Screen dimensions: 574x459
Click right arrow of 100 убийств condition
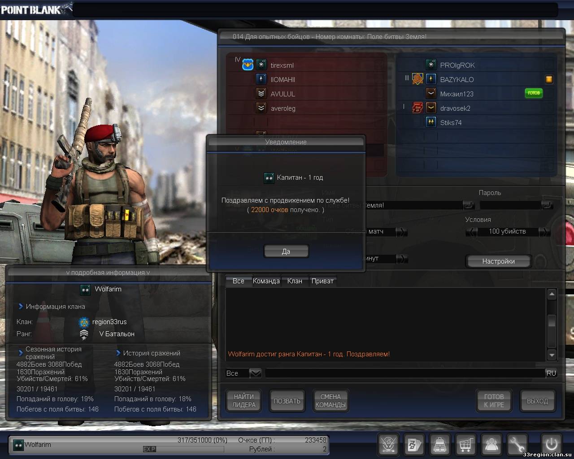(x=544, y=232)
